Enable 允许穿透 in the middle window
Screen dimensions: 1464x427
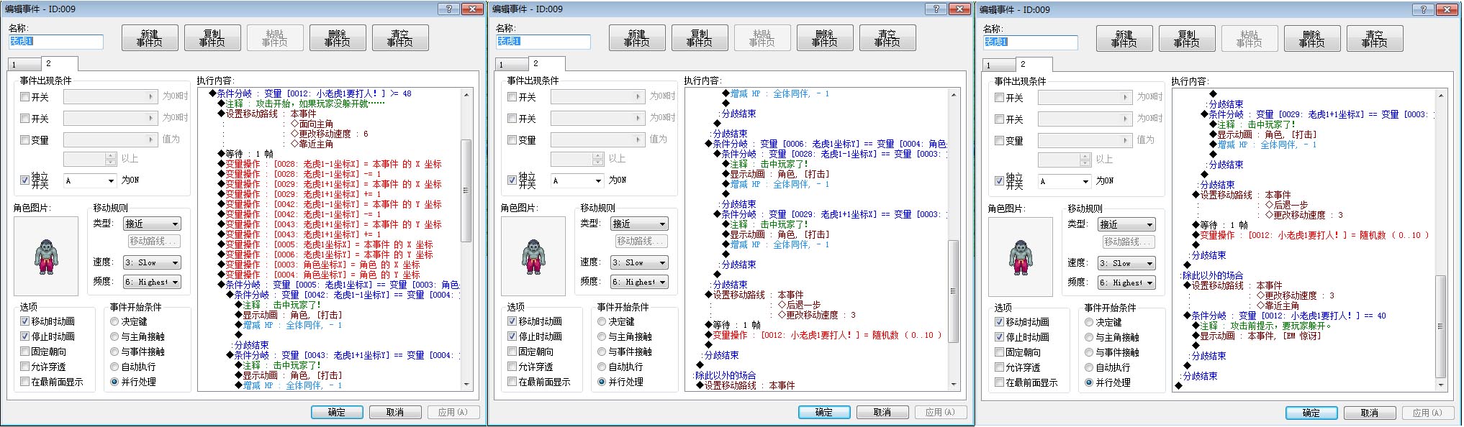tap(512, 367)
